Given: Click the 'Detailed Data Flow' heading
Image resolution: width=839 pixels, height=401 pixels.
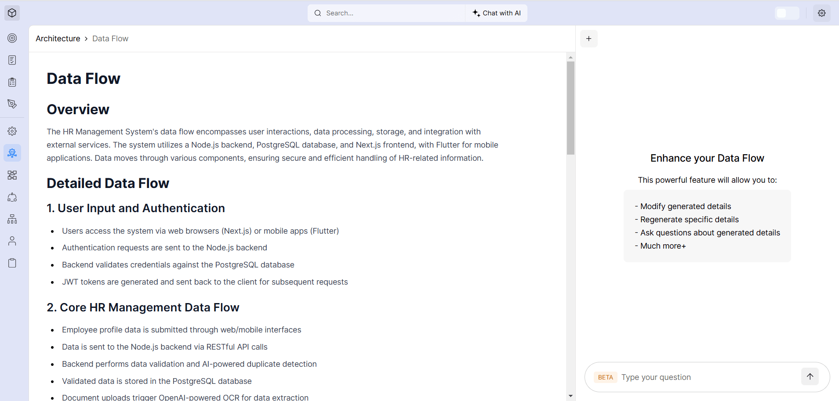Looking at the screenshot, I should (x=108, y=183).
